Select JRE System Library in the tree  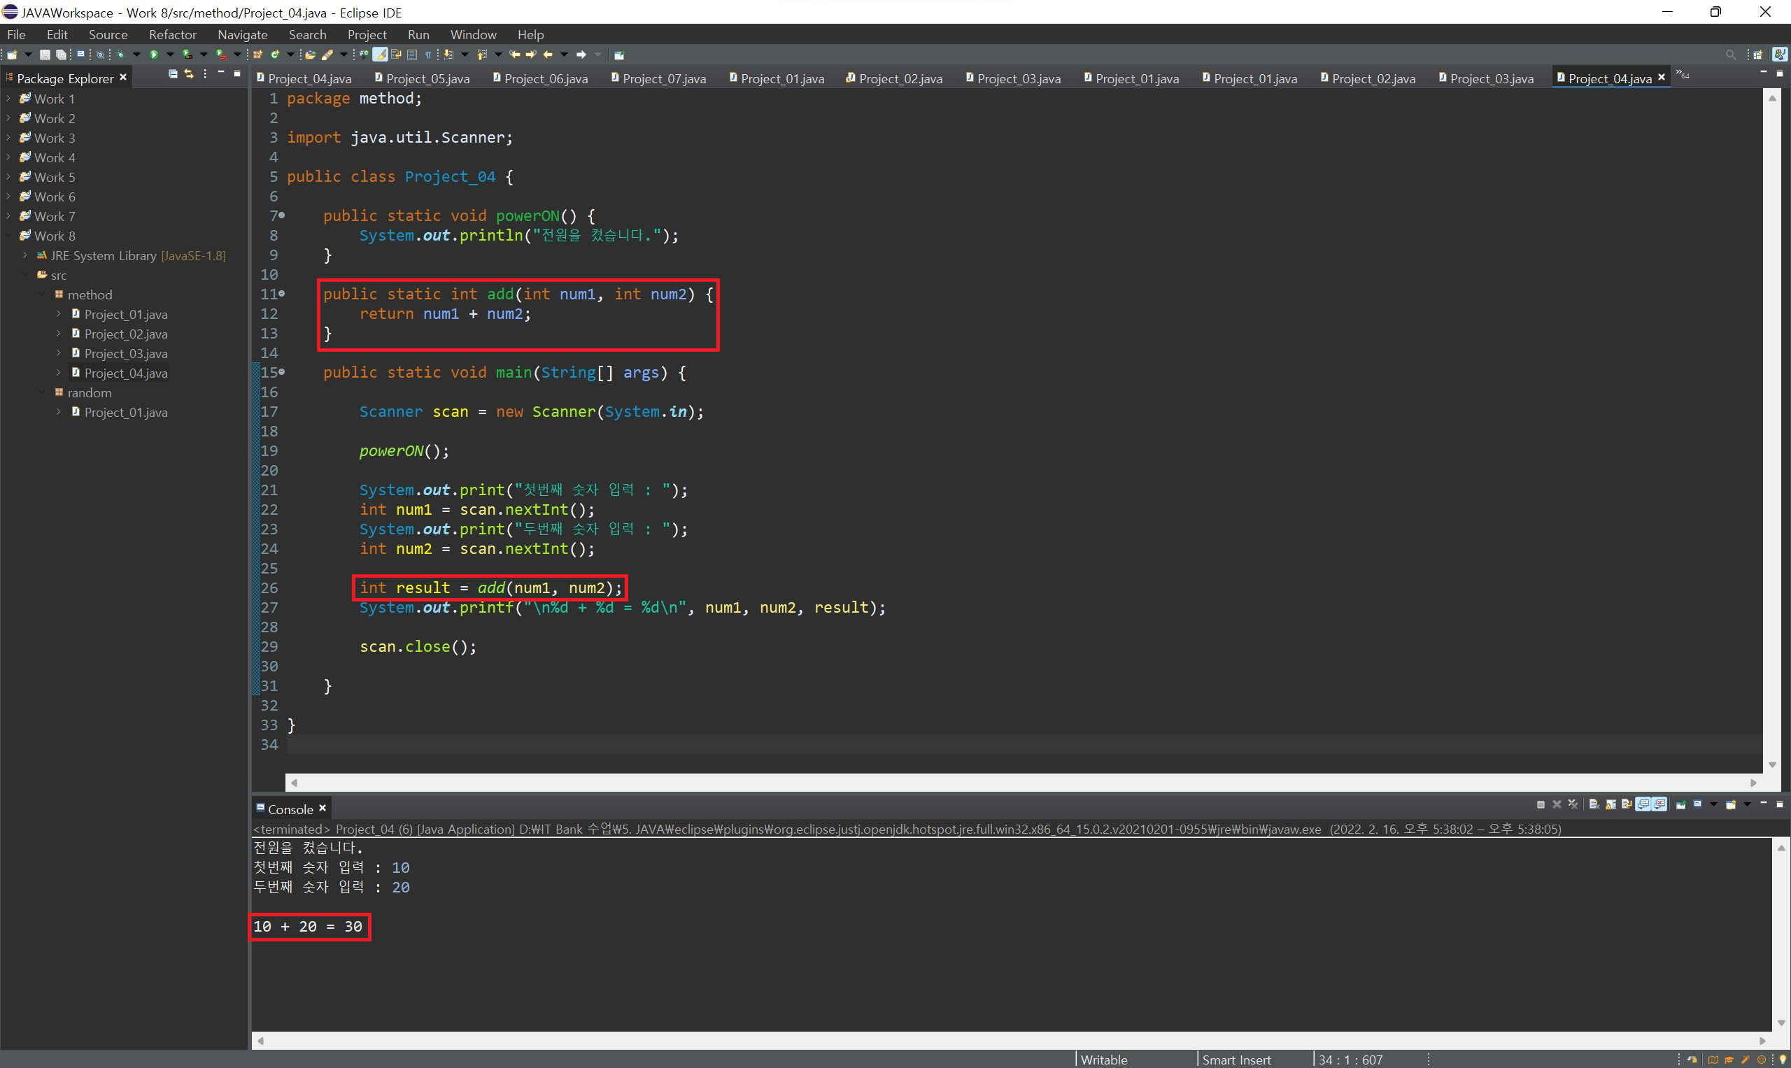tap(103, 255)
